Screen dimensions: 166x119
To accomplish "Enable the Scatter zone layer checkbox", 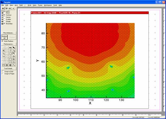I will pyautogui.click(x=4, y=19).
